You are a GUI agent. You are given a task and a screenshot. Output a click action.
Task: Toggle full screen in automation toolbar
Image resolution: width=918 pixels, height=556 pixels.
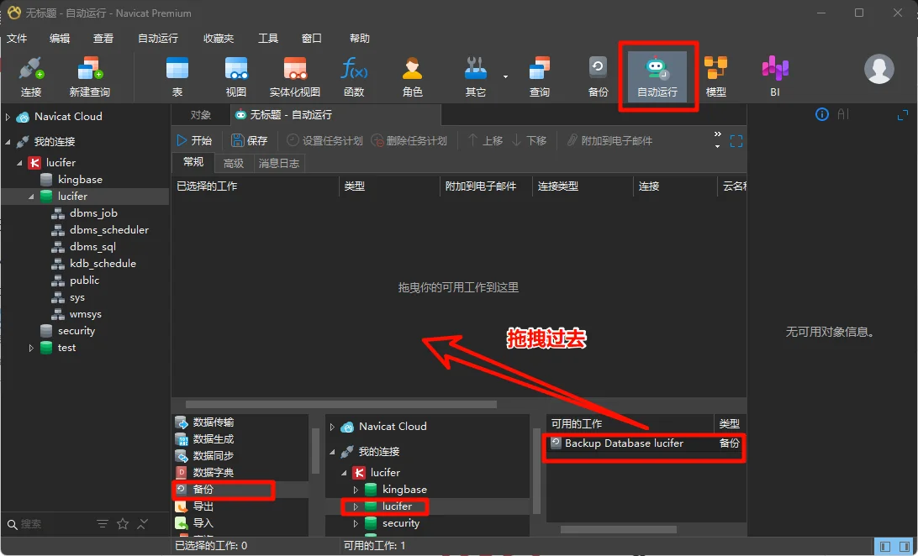[x=736, y=141]
